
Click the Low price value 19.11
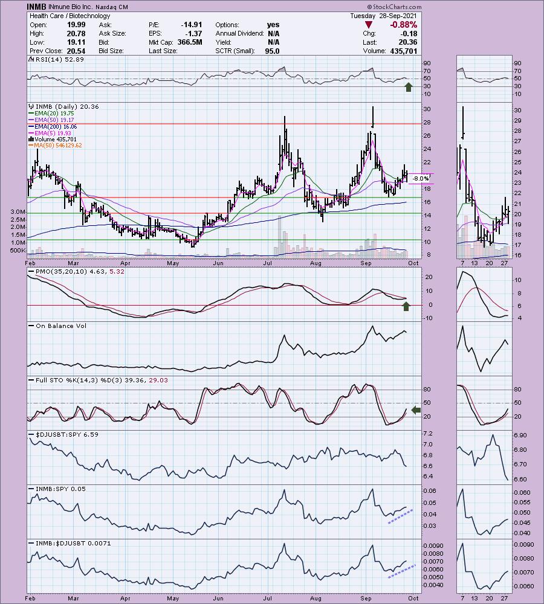(76, 42)
